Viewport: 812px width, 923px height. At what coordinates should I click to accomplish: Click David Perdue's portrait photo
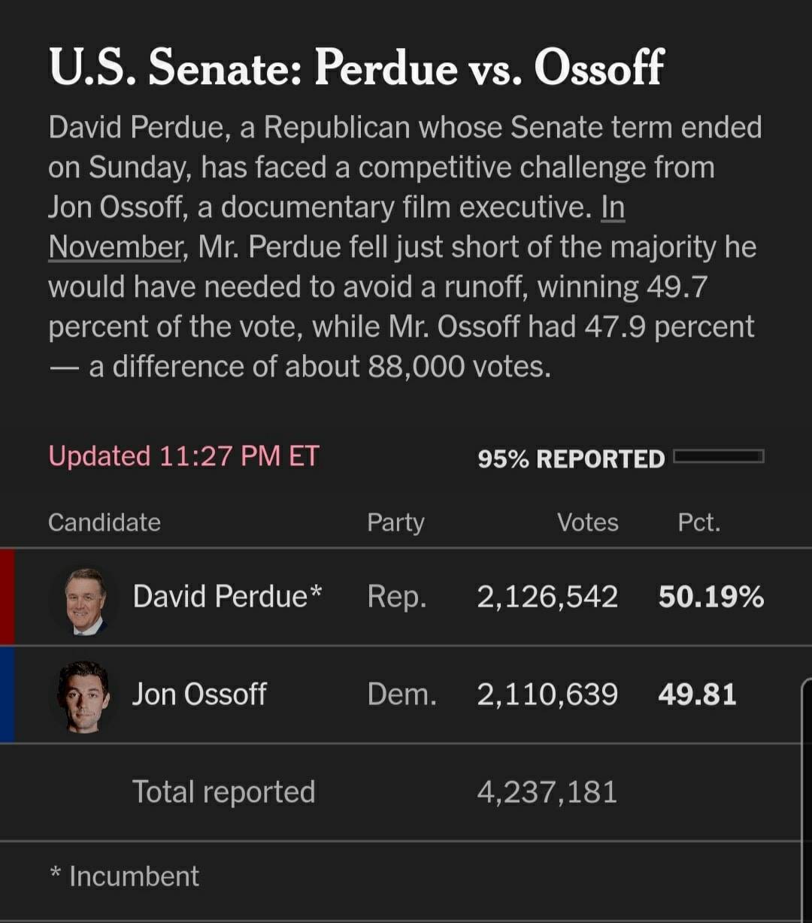(x=85, y=600)
